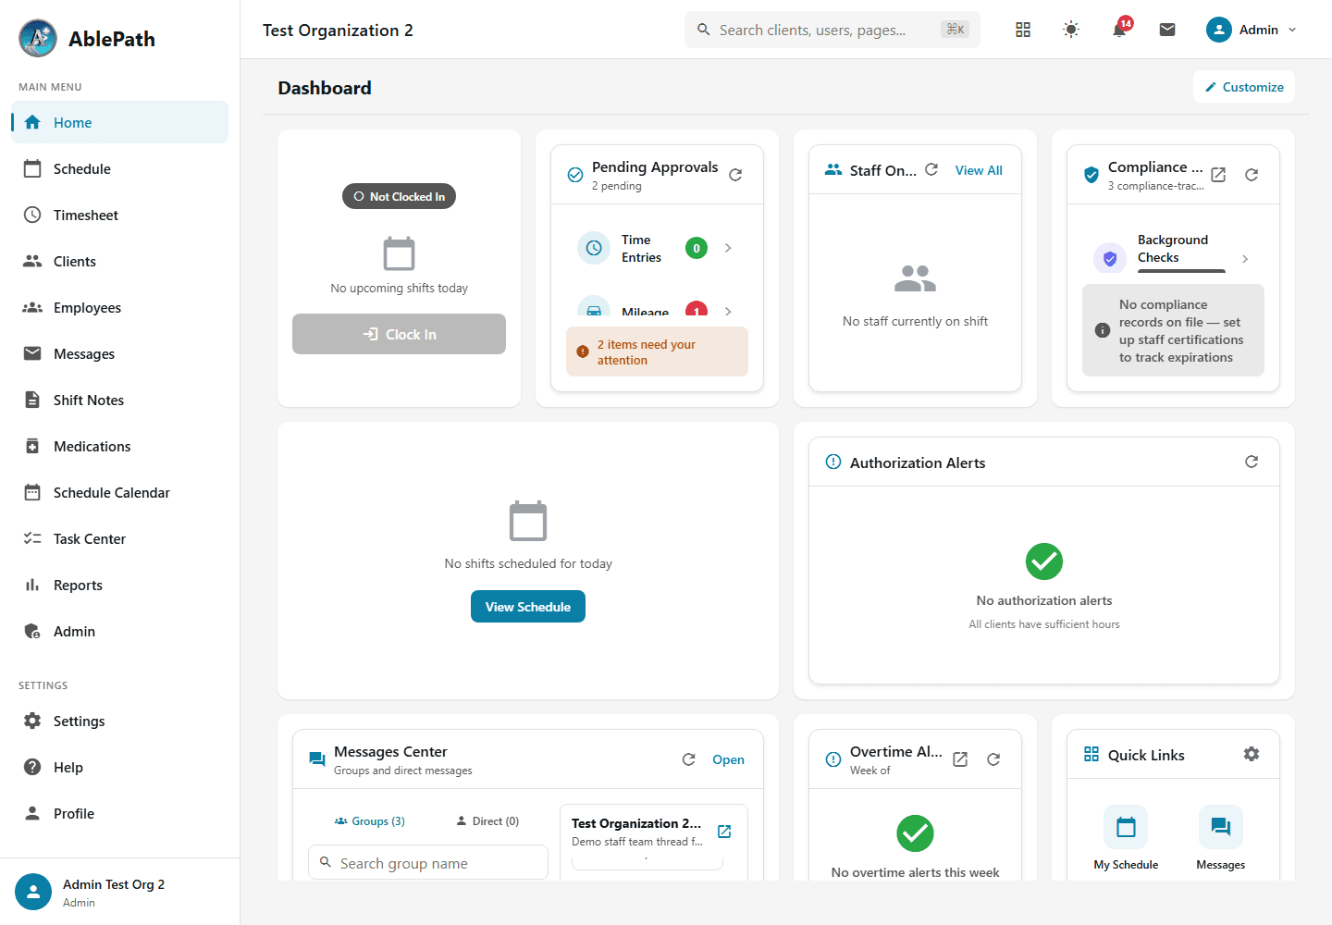Viewport: 1332px width, 925px height.
Task: Open Medications in the sidebar
Action: tap(120, 446)
